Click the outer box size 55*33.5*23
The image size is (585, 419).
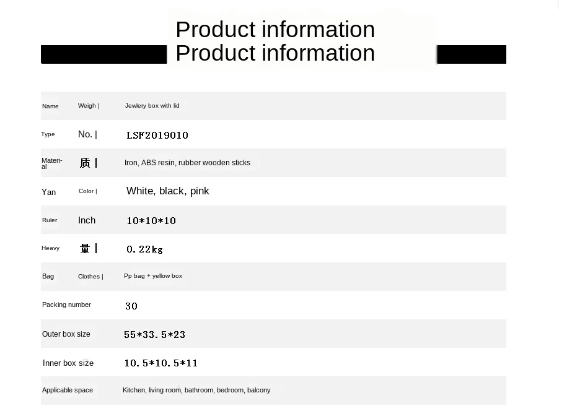coord(154,334)
